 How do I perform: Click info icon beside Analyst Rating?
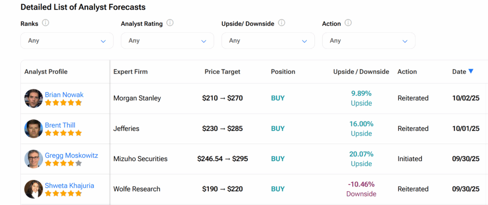tap(170, 23)
